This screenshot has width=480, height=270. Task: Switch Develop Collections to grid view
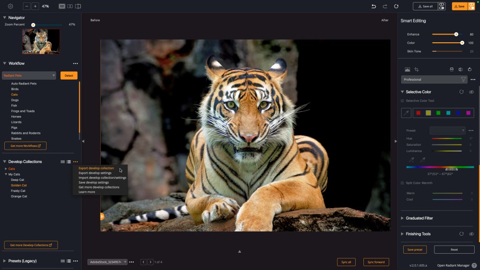pos(63,162)
